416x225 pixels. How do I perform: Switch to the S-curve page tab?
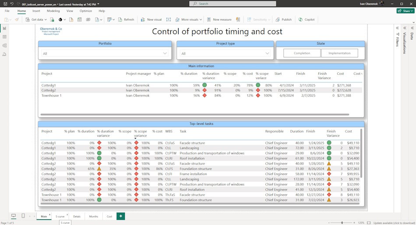point(60,216)
